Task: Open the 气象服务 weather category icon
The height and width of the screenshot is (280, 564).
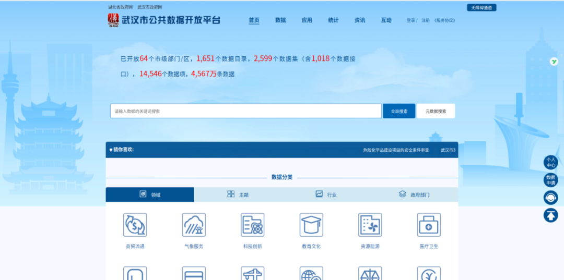Action: click(194, 225)
